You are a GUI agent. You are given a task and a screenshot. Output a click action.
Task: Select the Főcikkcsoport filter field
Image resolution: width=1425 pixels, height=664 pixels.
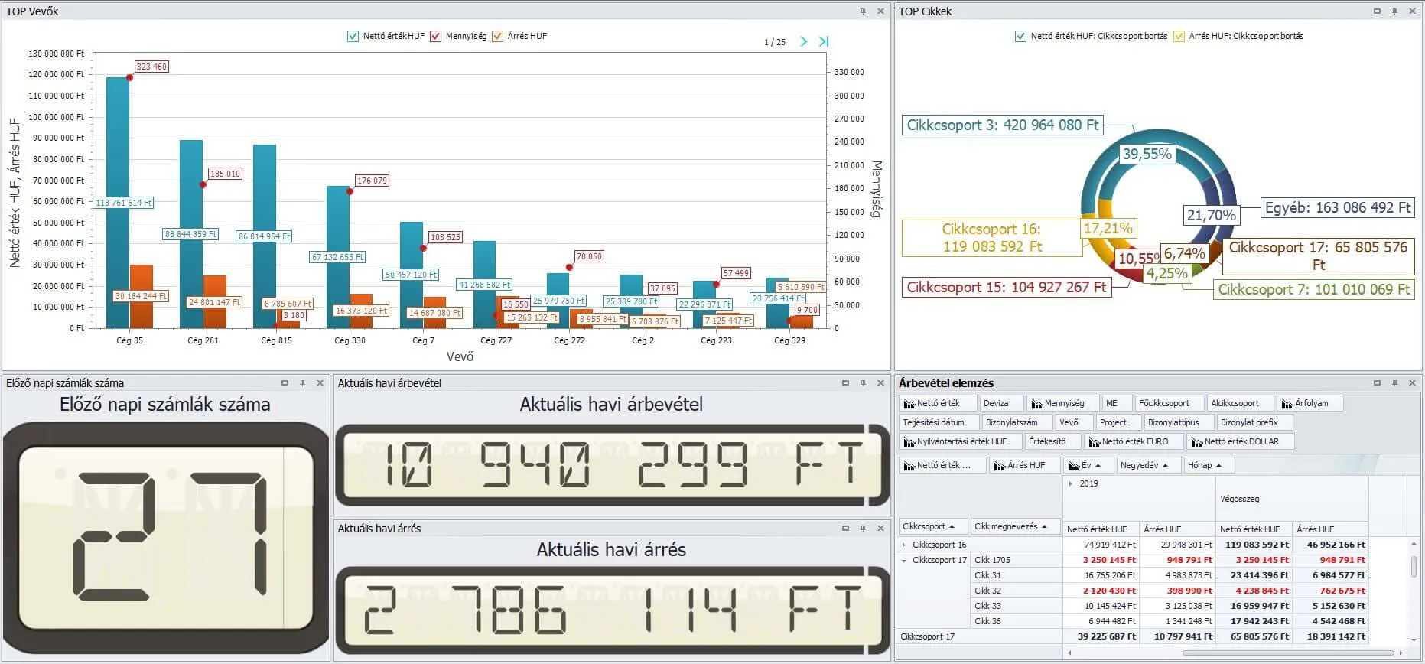tap(1163, 403)
